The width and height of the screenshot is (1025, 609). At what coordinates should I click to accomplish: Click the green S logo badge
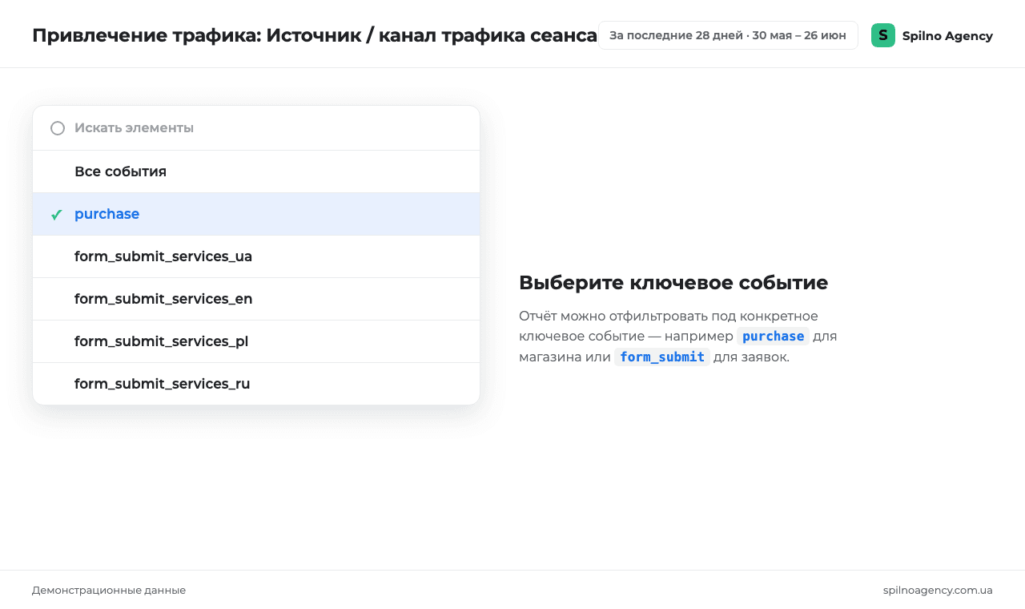click(x=883, y=35)
